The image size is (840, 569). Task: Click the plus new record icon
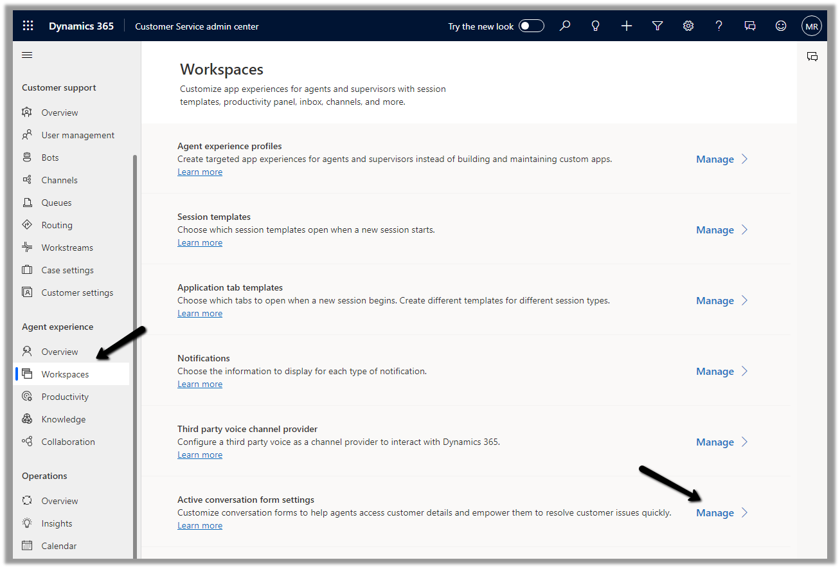[627, 26]
